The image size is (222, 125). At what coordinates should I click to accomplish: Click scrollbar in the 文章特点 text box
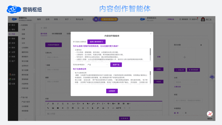coord(150,51)
